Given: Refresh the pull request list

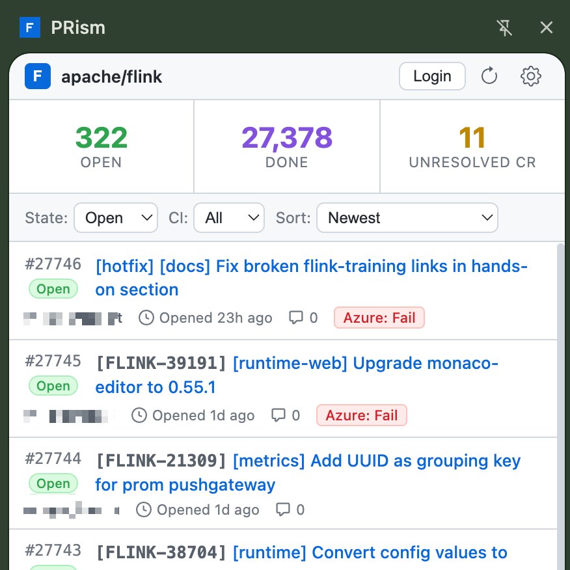Looking at the screenshot, I should tap(489, 76).
